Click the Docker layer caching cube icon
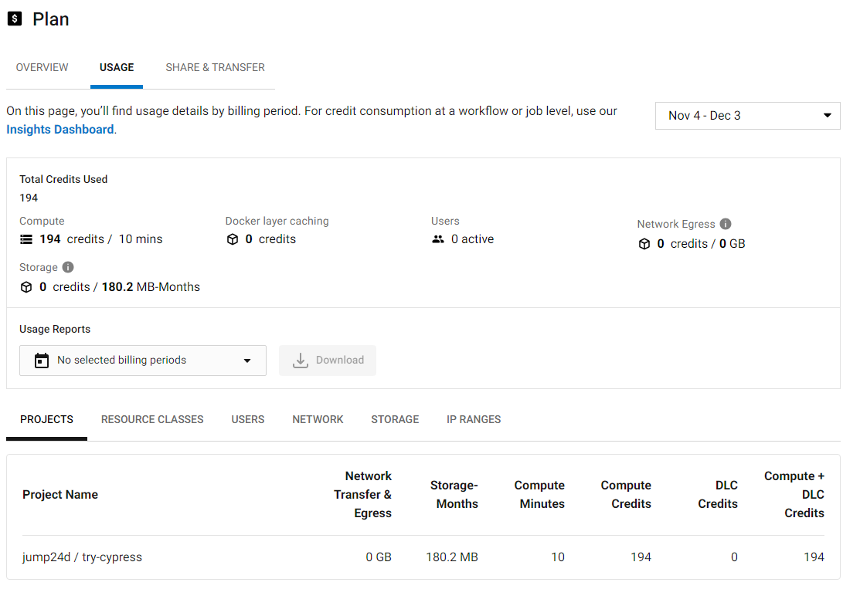860x589 pixels. coord(233,239)
